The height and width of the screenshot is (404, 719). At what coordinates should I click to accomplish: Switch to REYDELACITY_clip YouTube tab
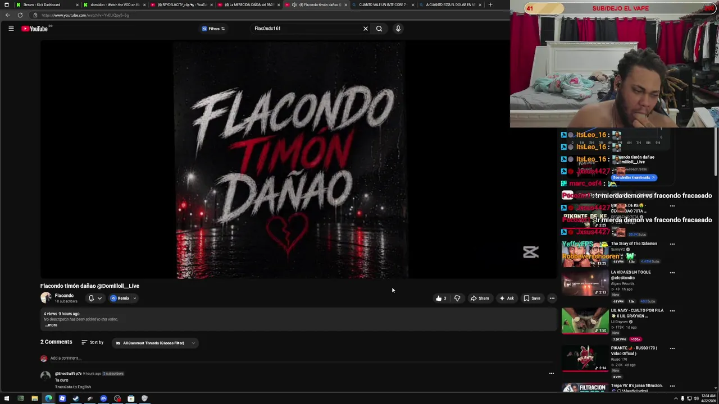tap(181, 4)
